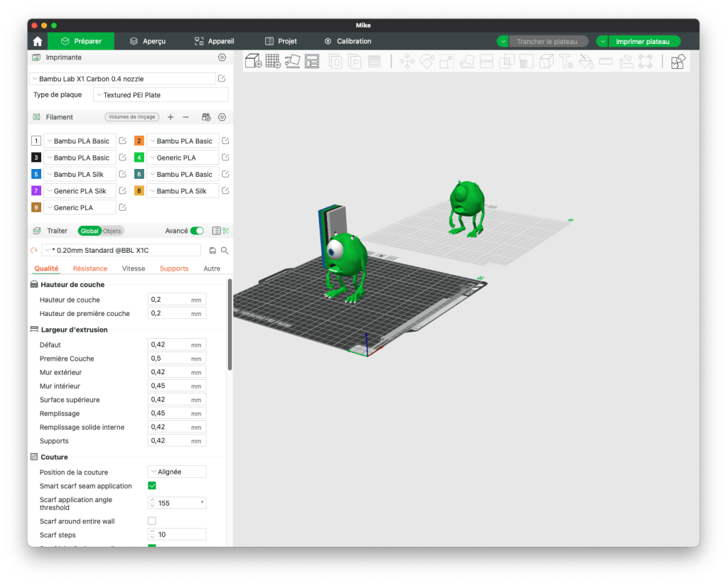Add a filament with plus icon
The width and height of the screenshot is (727, 583).
pos(171,117)
